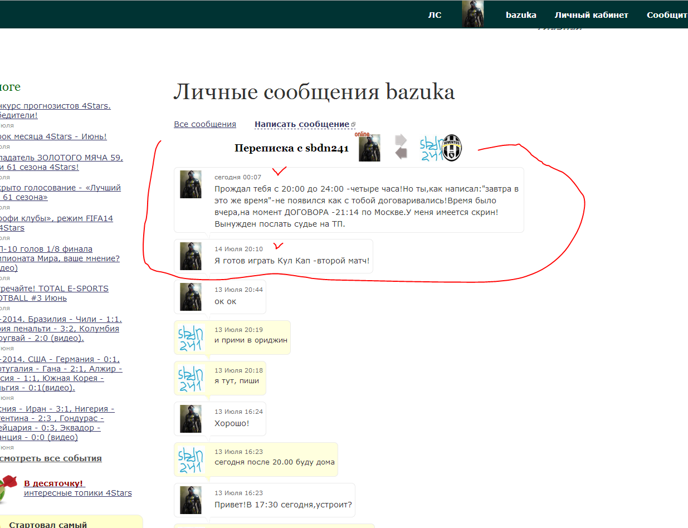Click 'смотреть все события' link in sidebar
The width and height of the screenshot is (688, 528).
(x=50, y=458)
